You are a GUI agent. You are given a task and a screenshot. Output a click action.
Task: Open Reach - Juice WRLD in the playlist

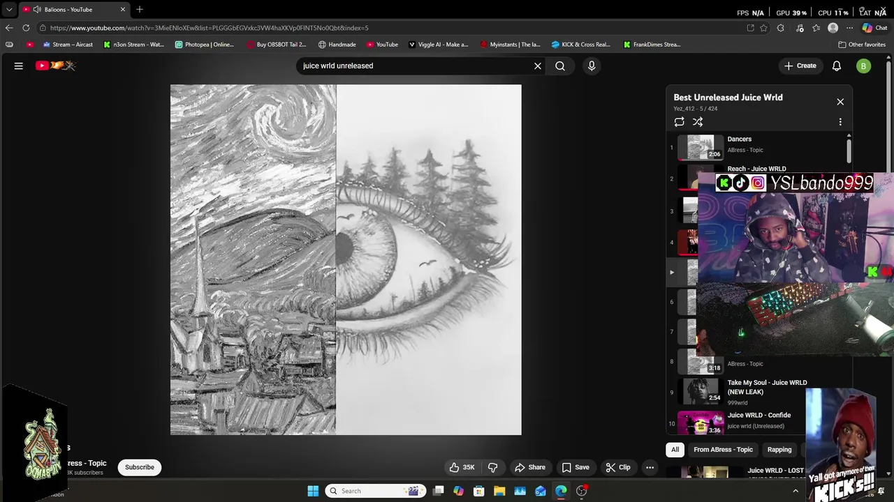tap(756, 169)
